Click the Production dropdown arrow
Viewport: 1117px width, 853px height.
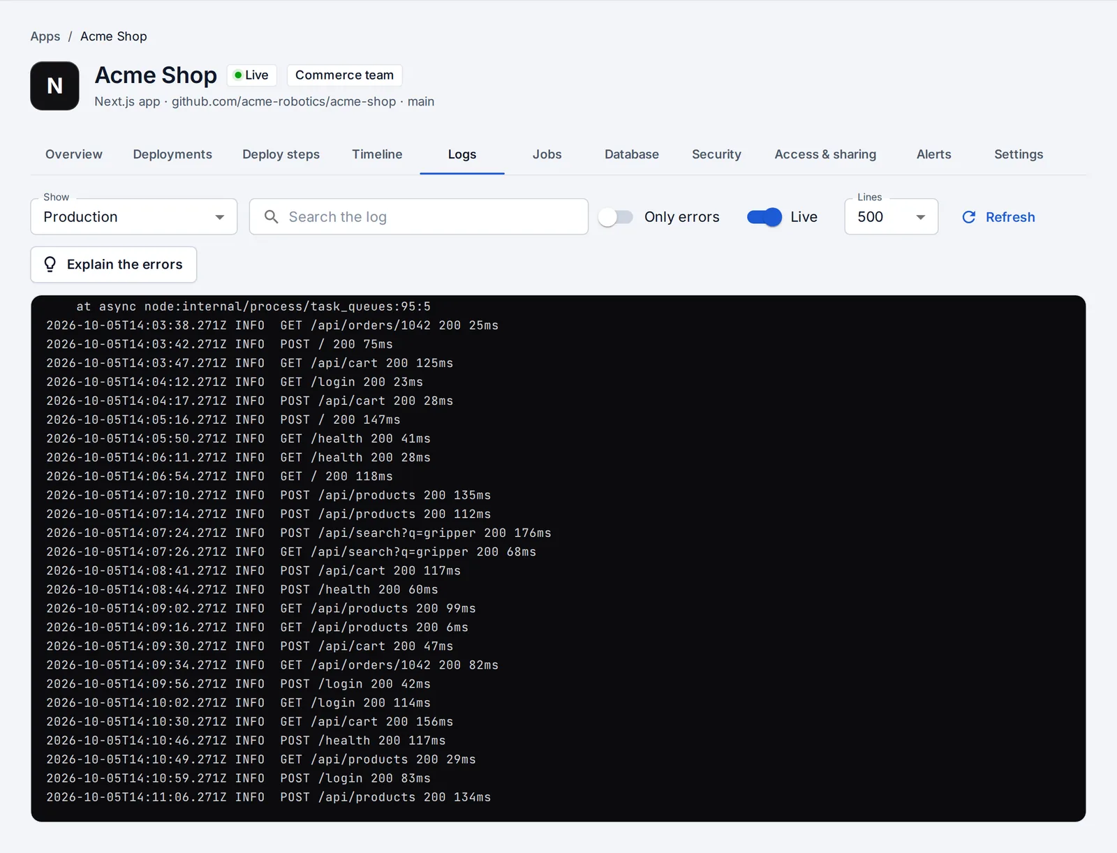(x=220, y=217)
